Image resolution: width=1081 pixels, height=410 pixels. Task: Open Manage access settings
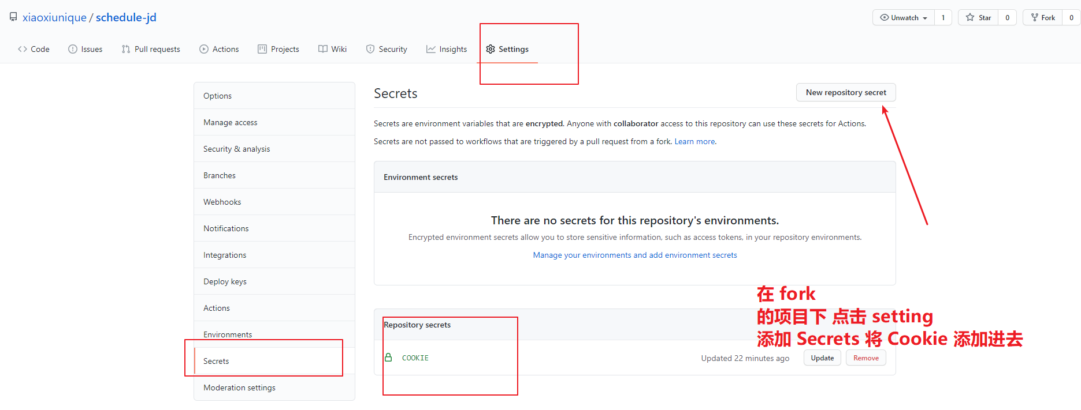point(274,122)
